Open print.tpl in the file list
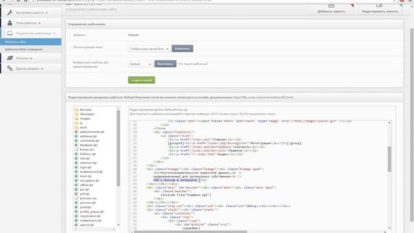Viewport: 414px width, 233px height. (85, 207)
